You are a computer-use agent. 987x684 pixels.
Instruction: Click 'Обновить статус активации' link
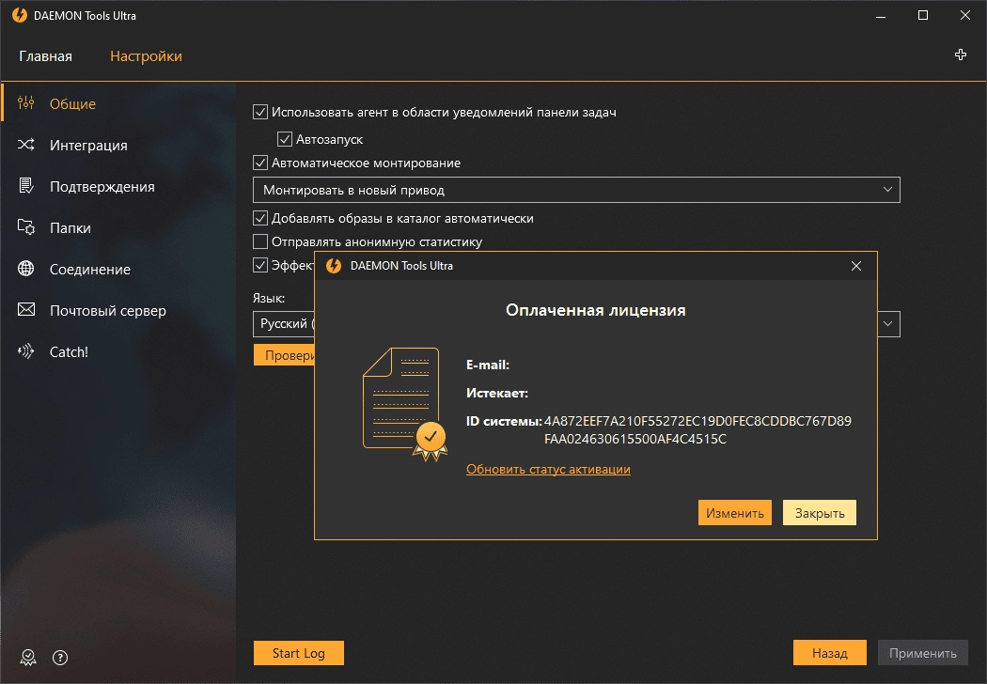tap(548, 469)
